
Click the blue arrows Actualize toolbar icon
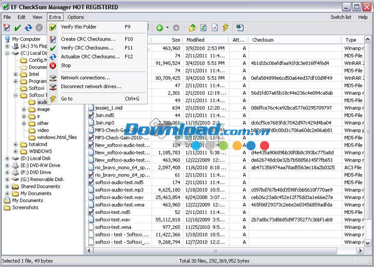[x=29, y=27]
